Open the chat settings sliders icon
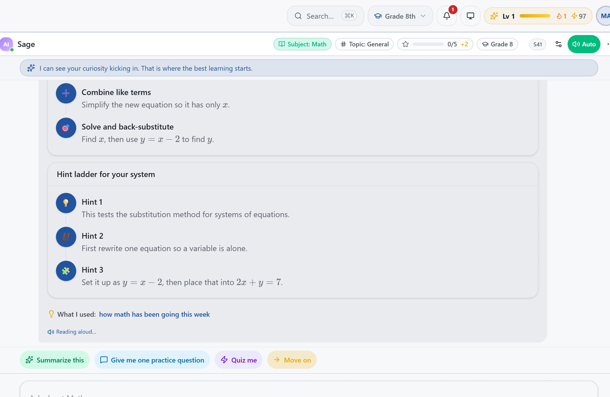 (x=558, y=44)
